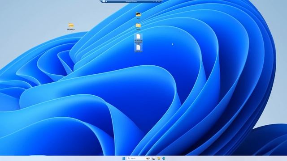The width and height of the screenshot is (287, 161).
Task: Click the taskbar Search box
Action: click(139, 158)
